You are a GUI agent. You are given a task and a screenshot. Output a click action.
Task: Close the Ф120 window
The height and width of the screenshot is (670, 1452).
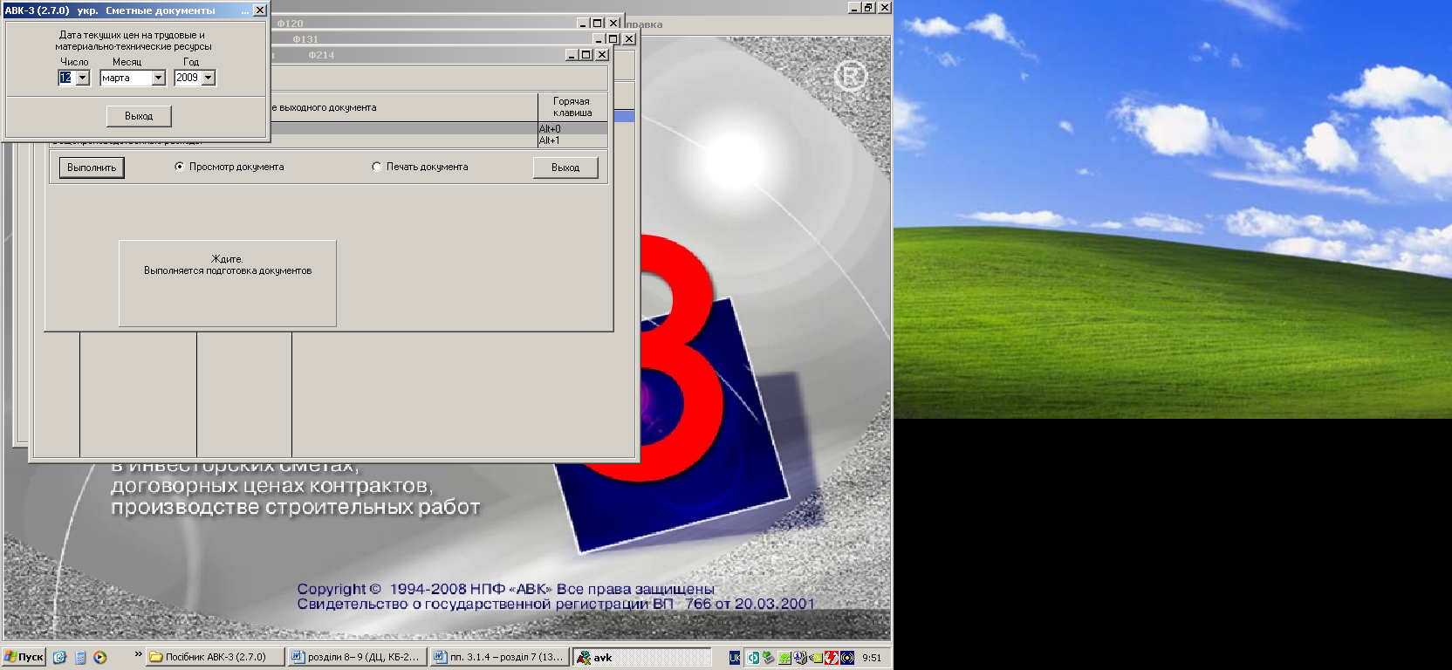(x=613, y=24)
